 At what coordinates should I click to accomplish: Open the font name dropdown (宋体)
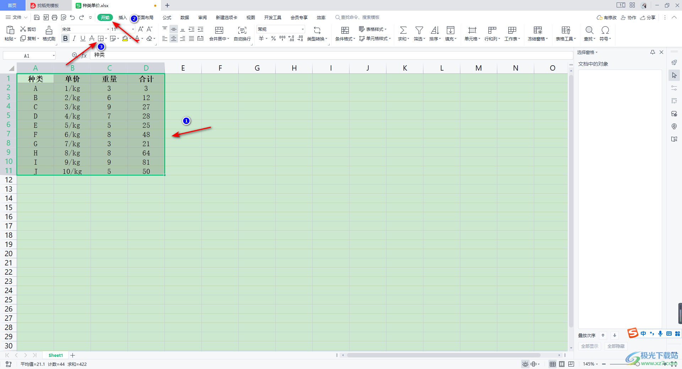click(x=108, y=29)
